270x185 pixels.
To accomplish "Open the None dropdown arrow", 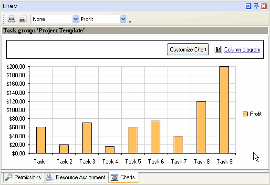I will [75, 19].
